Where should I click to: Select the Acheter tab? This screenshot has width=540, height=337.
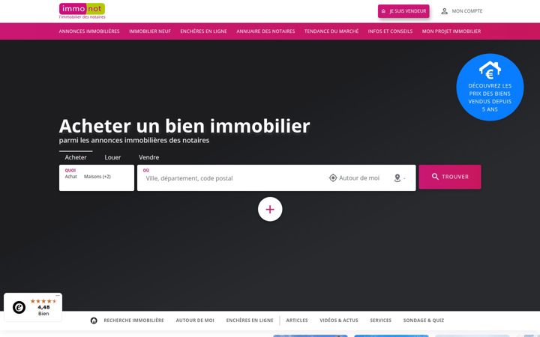point(76,157)
